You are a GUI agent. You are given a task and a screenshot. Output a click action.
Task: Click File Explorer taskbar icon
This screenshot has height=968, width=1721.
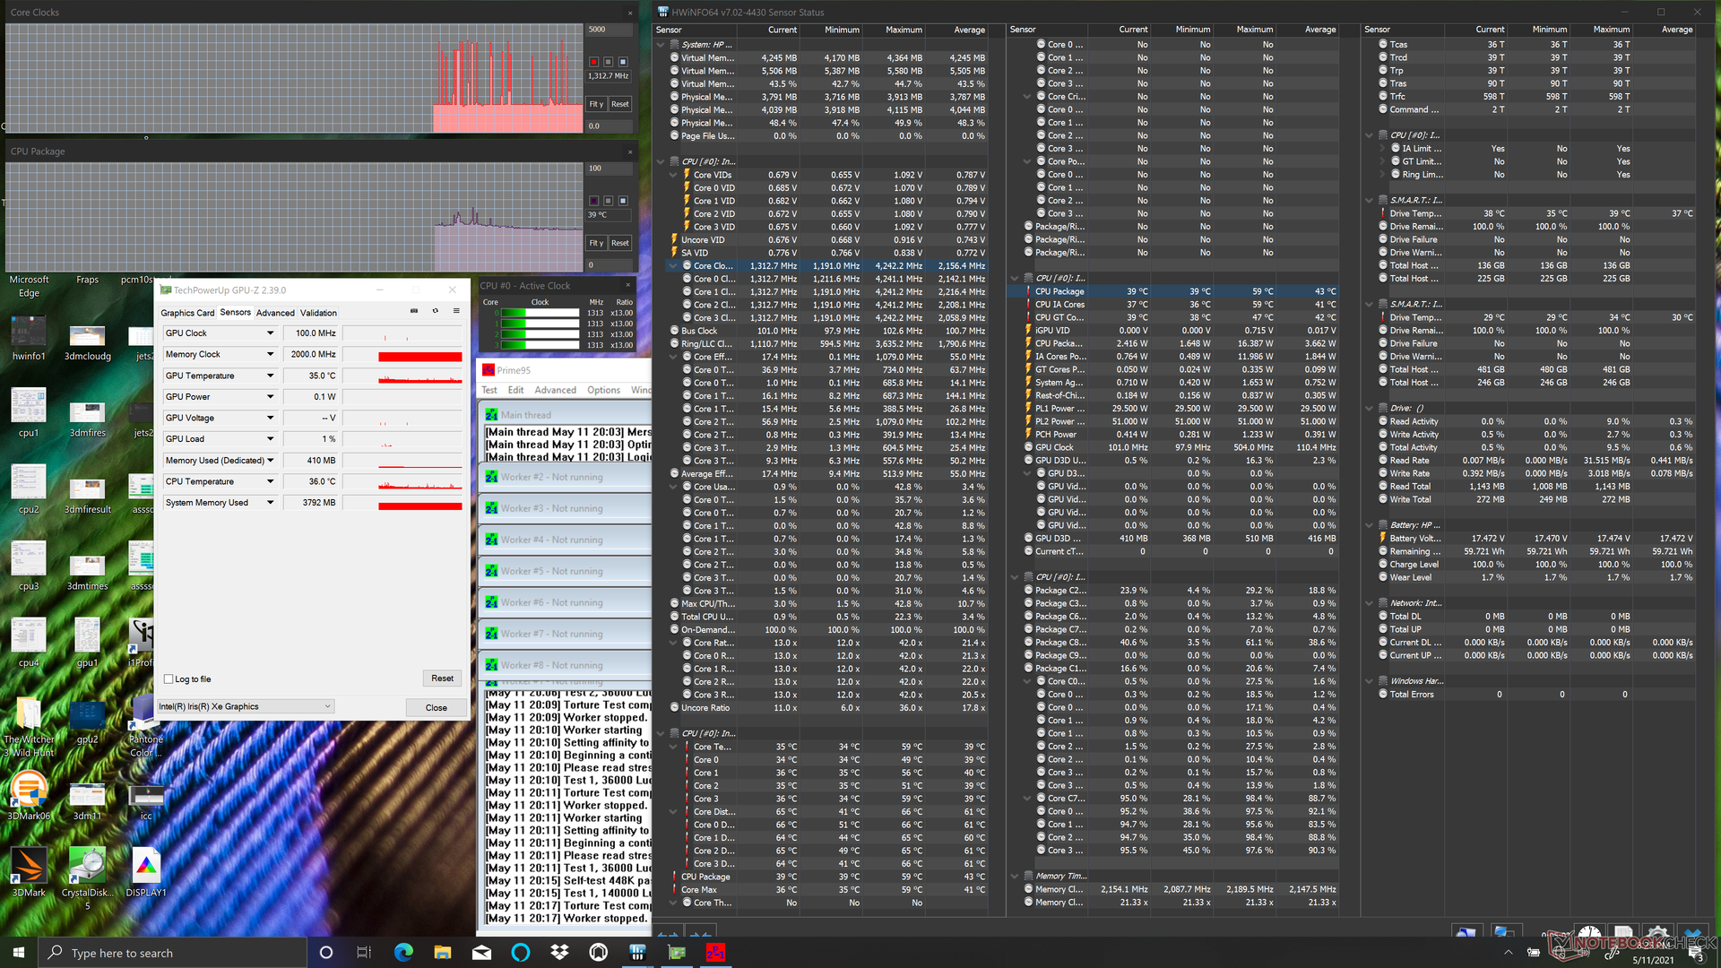click(x=443, y=952)
